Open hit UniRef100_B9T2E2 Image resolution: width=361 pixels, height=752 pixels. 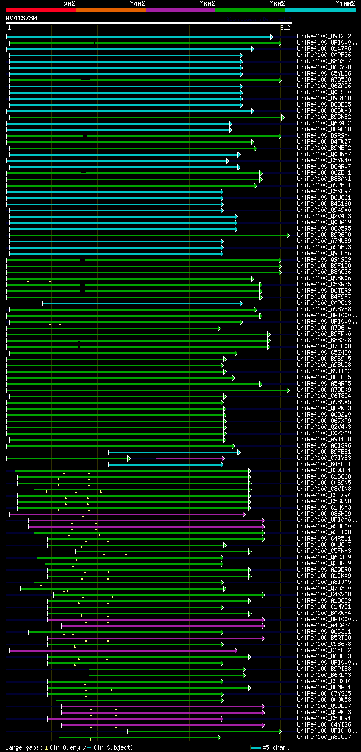tap(324, 37)
